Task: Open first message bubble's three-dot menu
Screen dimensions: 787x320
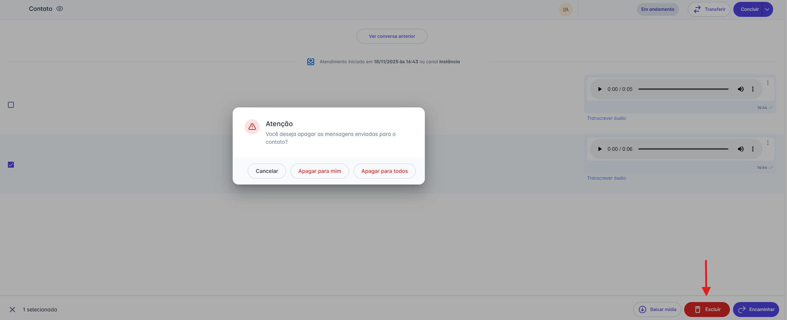Action: click(767, 83)
